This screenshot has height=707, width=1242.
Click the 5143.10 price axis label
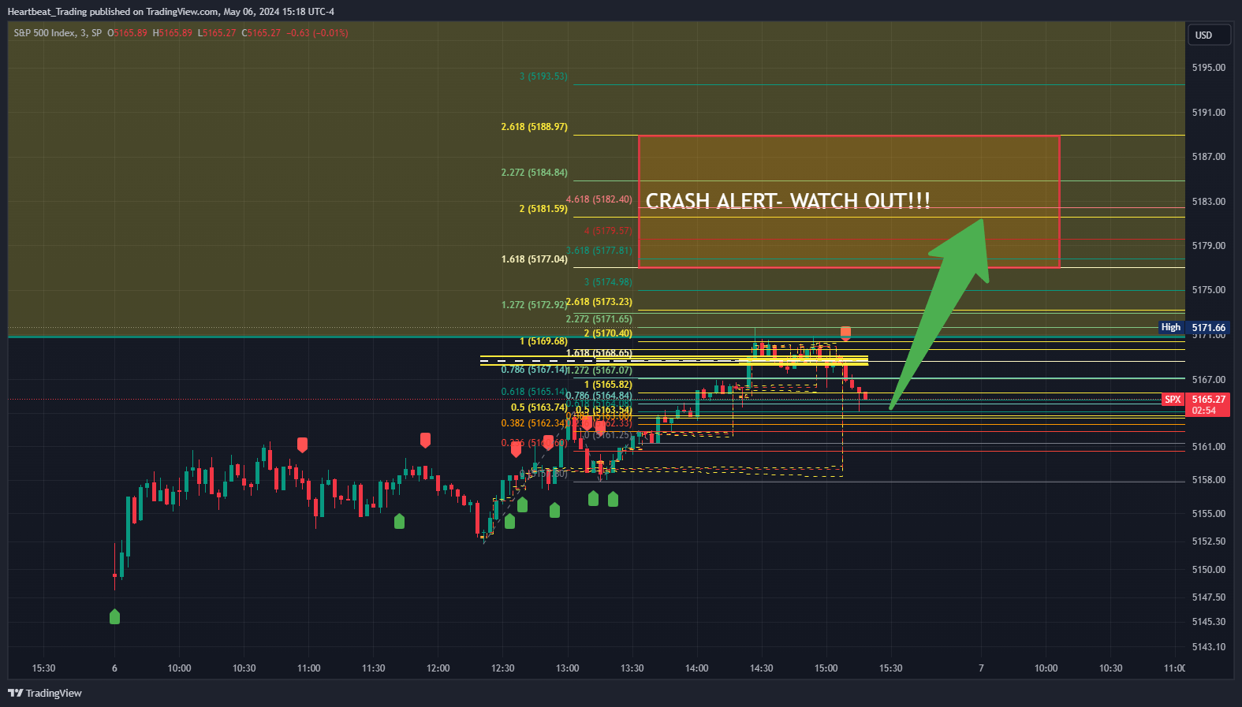[1209, 647]
